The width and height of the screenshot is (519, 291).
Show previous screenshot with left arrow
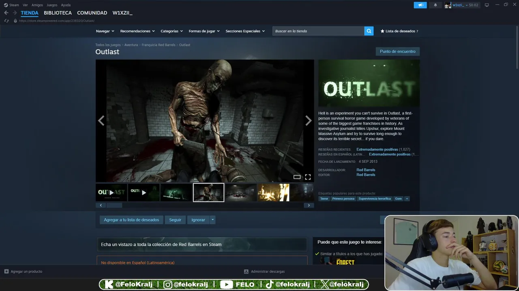coord(101,120)
